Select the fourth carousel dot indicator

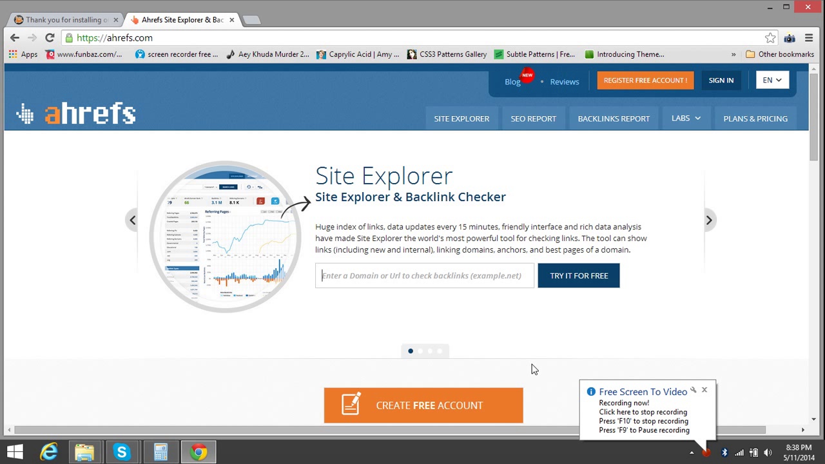point(440,351)
